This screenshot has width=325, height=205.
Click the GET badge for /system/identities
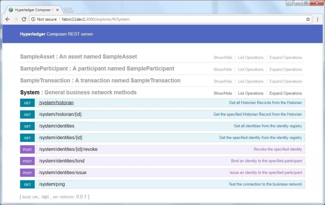(27, 126)
